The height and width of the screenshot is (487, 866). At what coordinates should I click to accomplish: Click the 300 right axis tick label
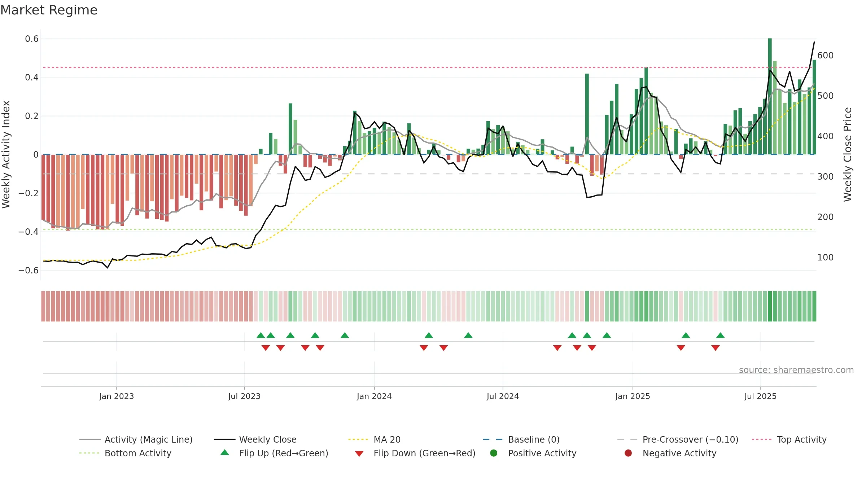click(x=826, y=176)
